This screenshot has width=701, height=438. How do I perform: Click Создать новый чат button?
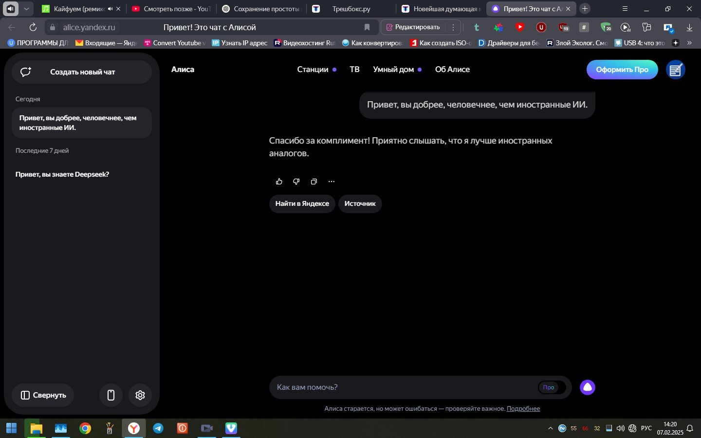(82, 72)
